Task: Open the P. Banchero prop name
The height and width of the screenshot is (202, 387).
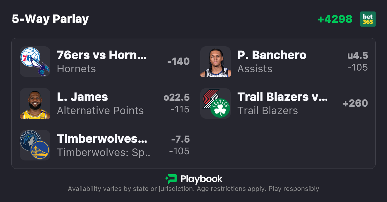Action: point(272,55)
